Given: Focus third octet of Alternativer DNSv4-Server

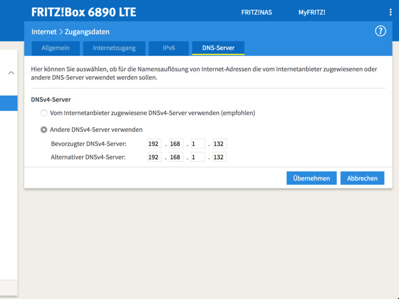Looking at the screenshot, I should point(198,157).
